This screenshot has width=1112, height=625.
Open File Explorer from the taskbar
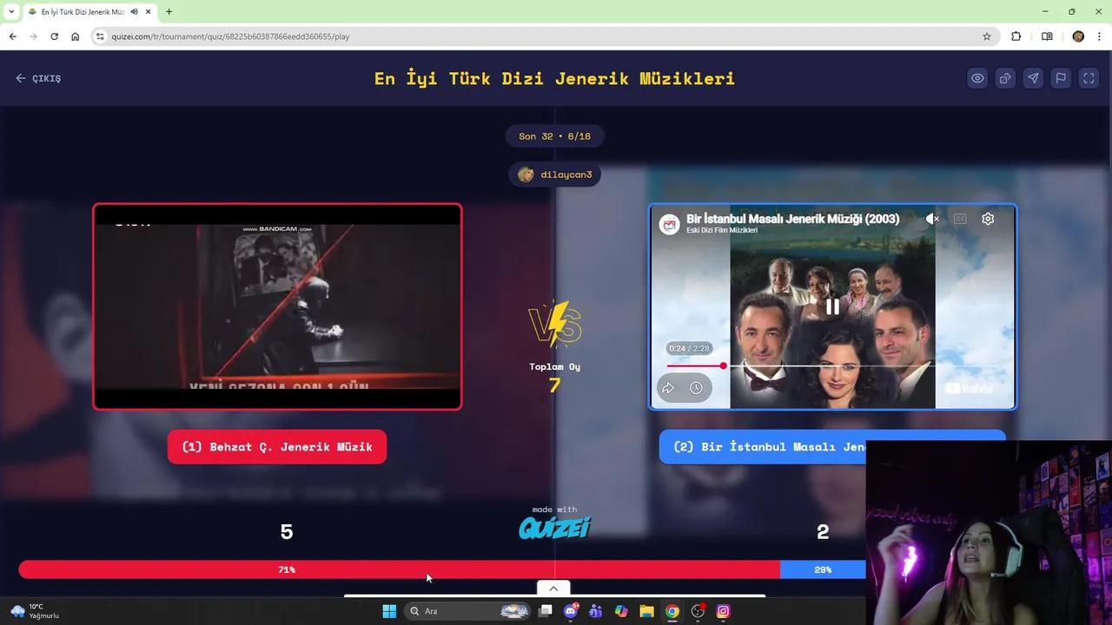pos(646,611)
